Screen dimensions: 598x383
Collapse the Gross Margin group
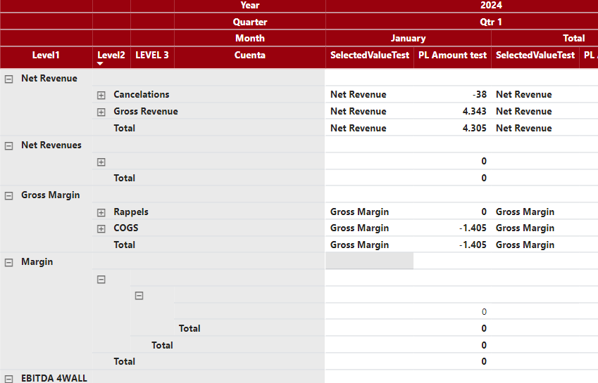(x=8, y=195)
